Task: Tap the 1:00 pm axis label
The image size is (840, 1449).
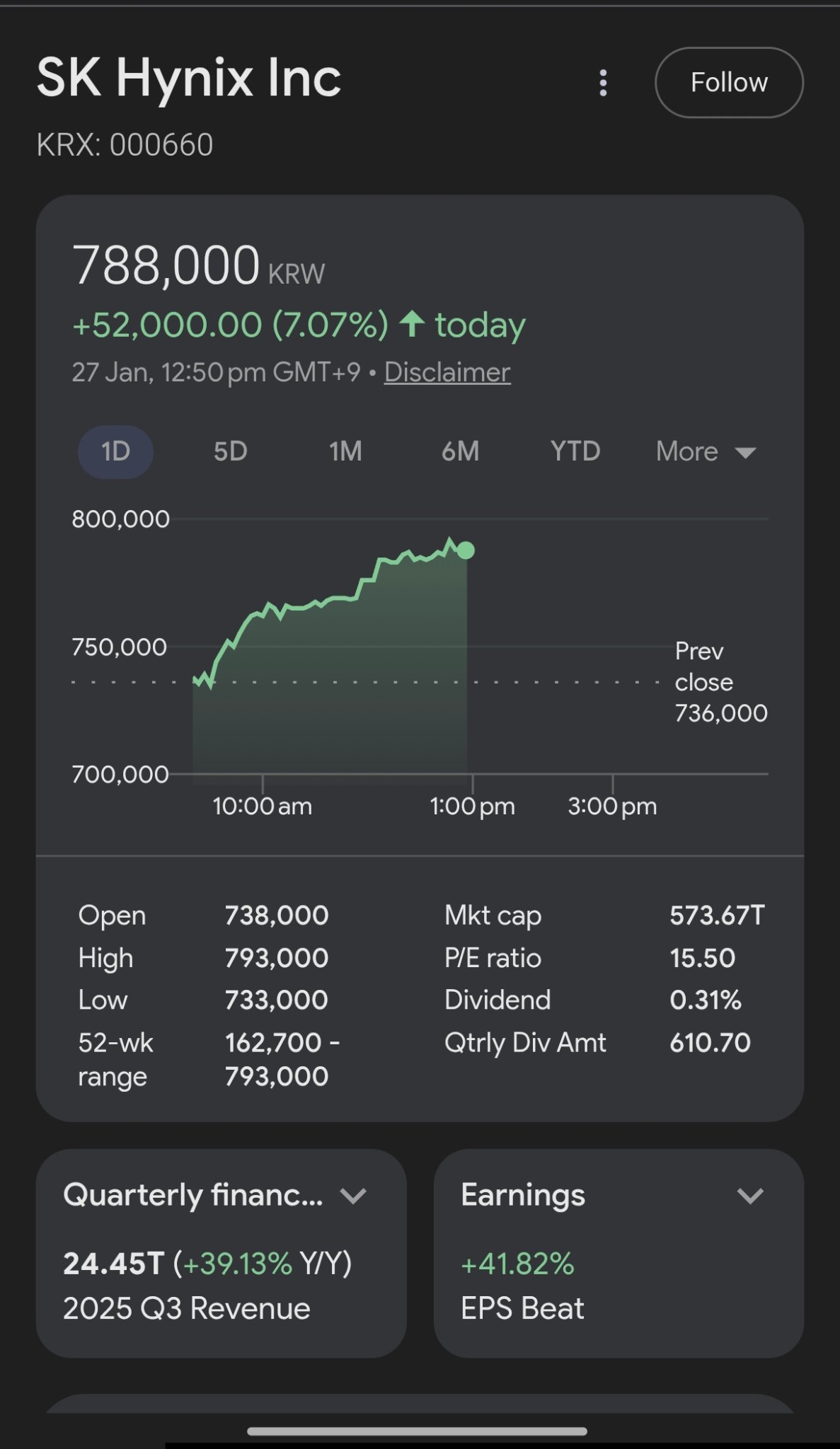Action: click(x=473, y=807)
